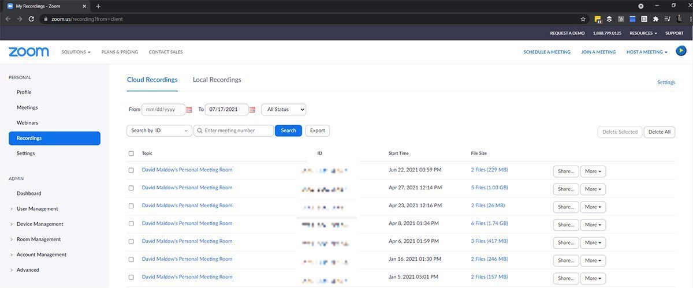The width and height of the screenshot is (693, 288).
Task: Check the Jun 22, 2021 recording checkbox
Action: tap(131, 170)
